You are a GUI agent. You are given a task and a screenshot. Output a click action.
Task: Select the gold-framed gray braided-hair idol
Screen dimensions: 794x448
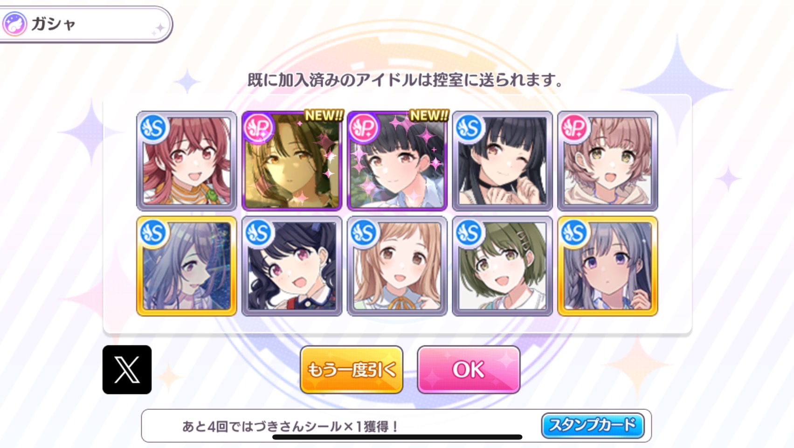click(608, 266)
